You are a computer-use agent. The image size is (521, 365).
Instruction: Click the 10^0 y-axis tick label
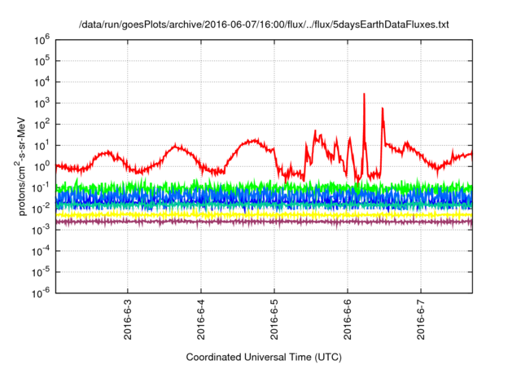[42, 166]
